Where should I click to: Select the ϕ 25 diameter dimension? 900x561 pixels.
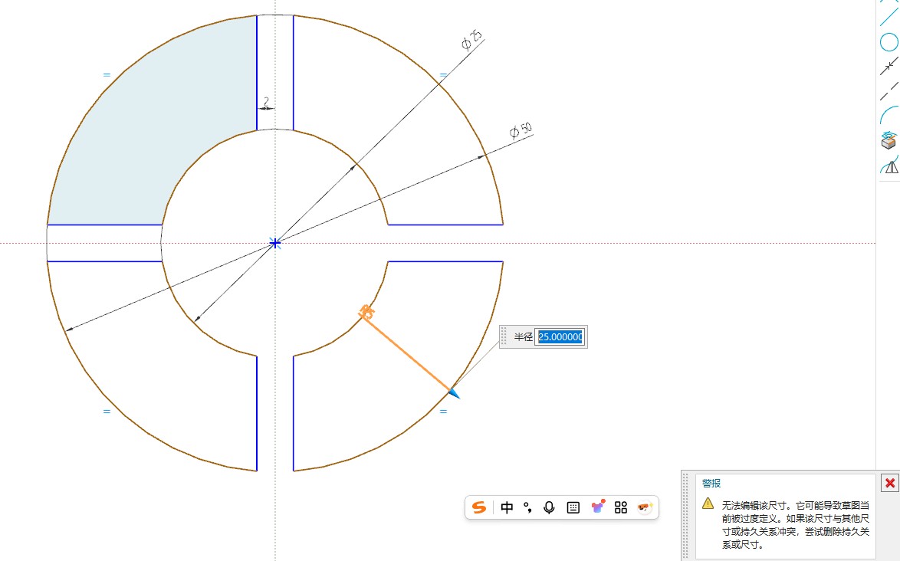(471, 40)
